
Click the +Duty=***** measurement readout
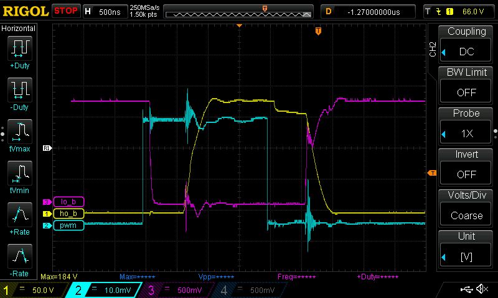pyautogui.click(x=378, y=277)
